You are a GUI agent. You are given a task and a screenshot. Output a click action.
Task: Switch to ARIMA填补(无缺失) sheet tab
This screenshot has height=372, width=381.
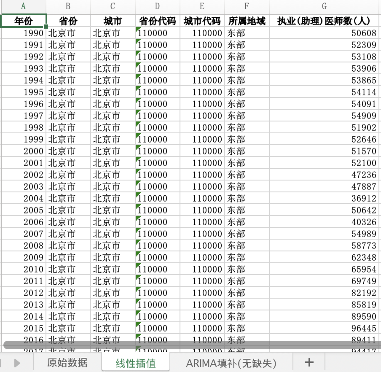pyautogui.click(x=231, y=363)
